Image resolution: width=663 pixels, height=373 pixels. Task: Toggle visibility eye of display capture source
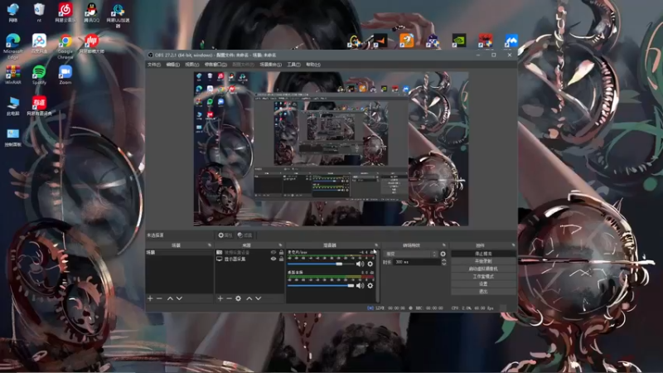point(273,259)
